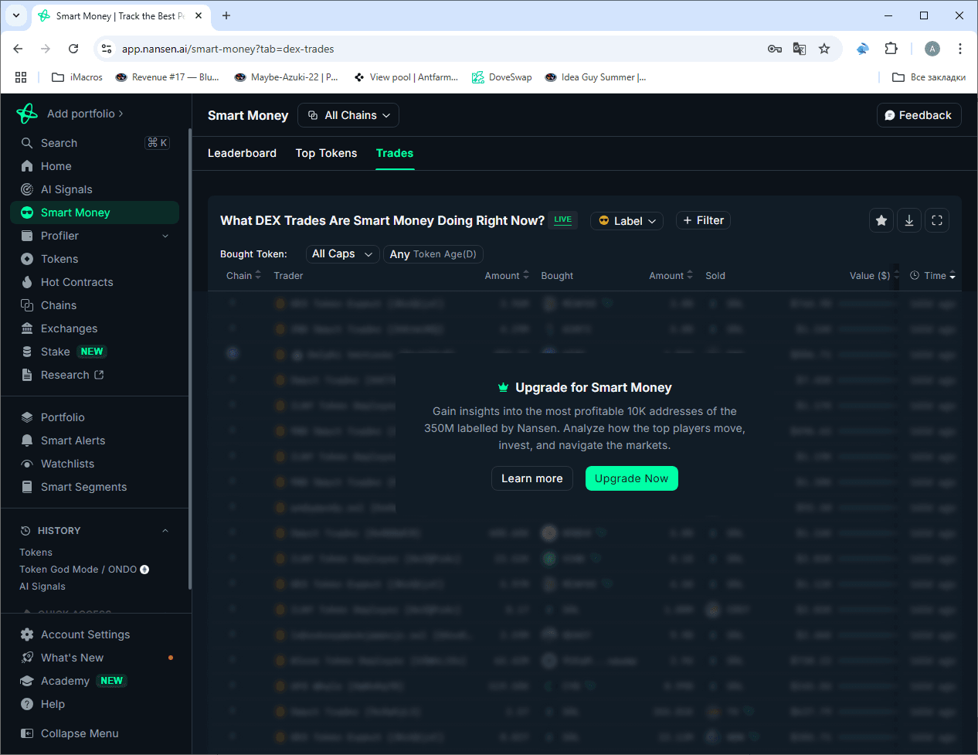Open Search in the sidebar
Viewport: 978px width, 755px height.
coord(94,143)
